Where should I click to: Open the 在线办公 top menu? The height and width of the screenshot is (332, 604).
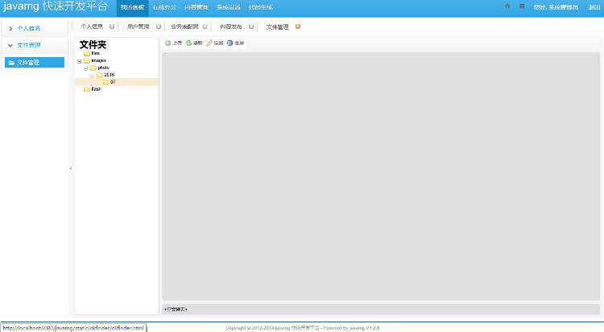(x=164, y=7)
